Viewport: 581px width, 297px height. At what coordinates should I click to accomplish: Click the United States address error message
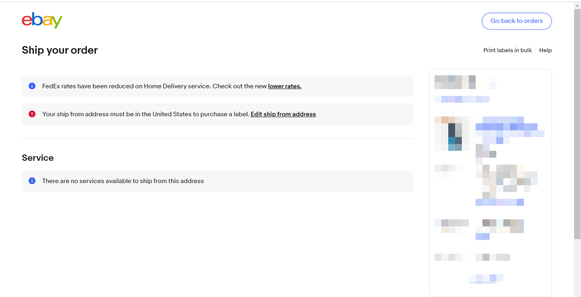(146, 114)
